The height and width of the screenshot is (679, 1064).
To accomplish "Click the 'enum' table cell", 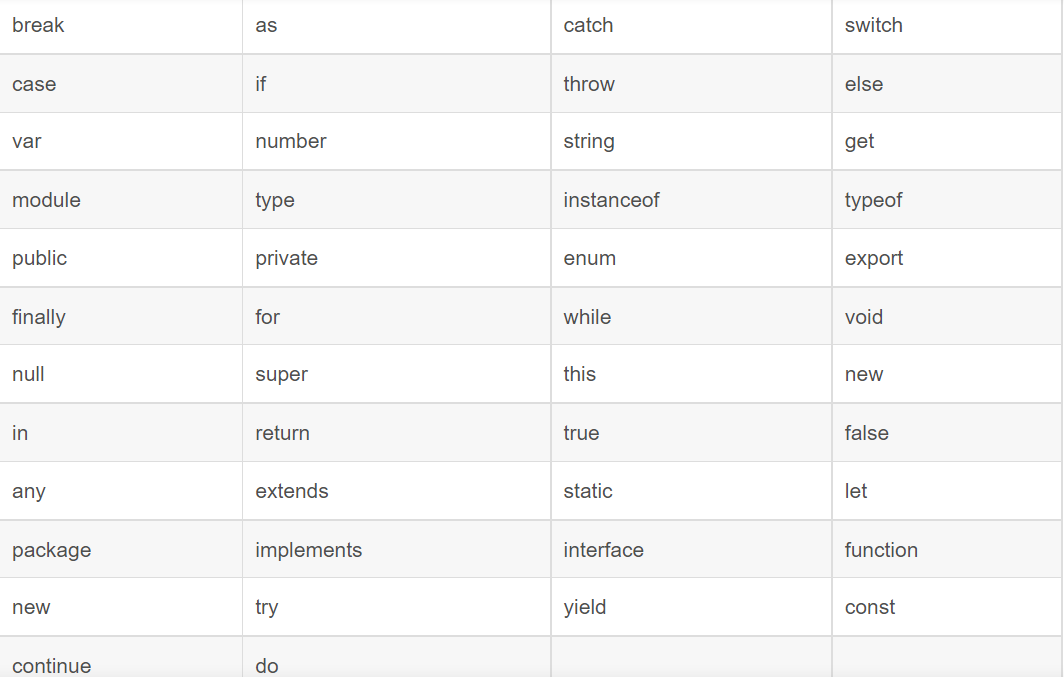I will click(589, 259).
